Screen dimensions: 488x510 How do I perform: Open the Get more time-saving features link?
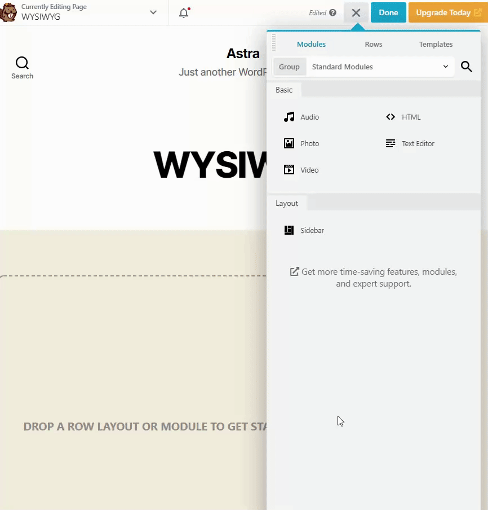pyautogui.click(x=374, y=278)
